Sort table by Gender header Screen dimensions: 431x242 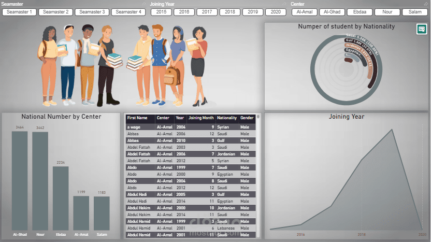(x=247, y=118)
